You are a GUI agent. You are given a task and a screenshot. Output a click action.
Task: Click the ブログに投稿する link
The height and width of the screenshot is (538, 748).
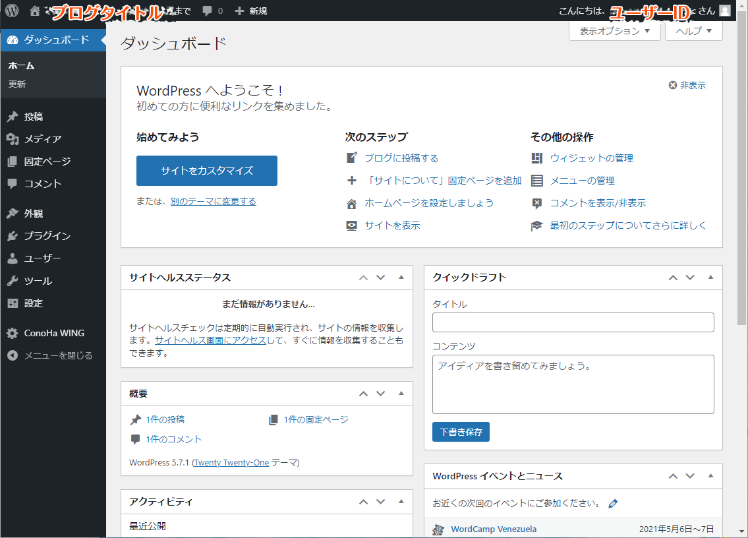click(401, 158)
